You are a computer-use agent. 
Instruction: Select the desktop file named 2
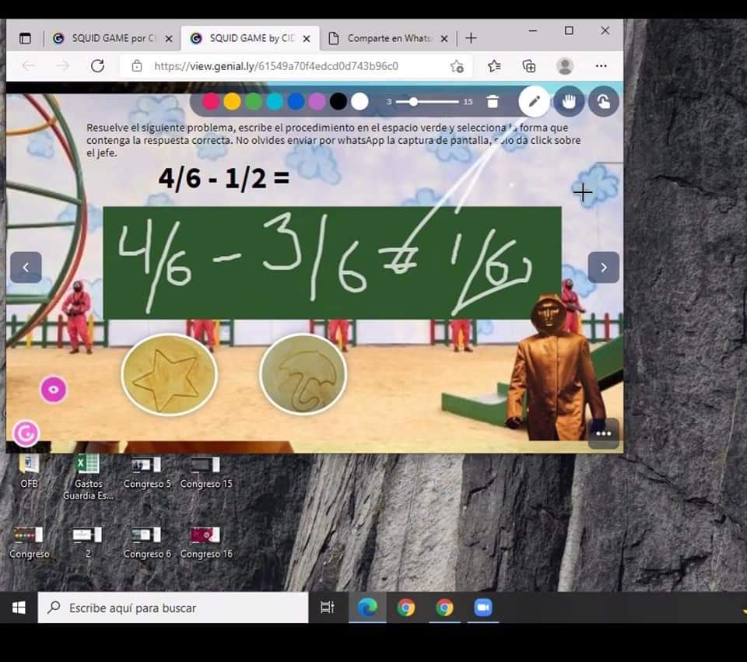(x=88, y=542)
